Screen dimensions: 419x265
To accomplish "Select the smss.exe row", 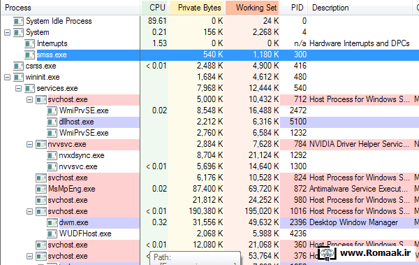I will click(209, 55).
